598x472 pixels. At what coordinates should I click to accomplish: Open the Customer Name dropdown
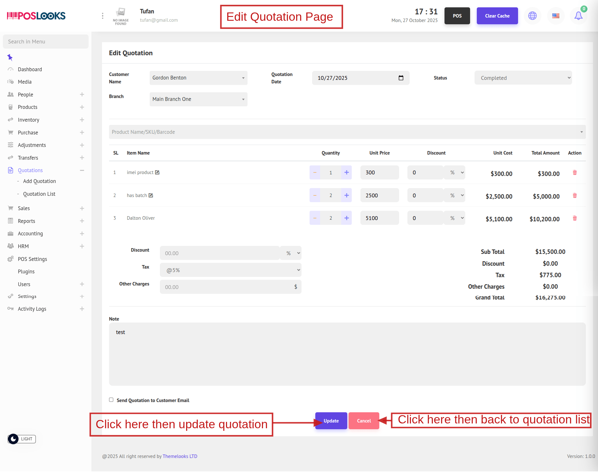[x=198, y=78]
